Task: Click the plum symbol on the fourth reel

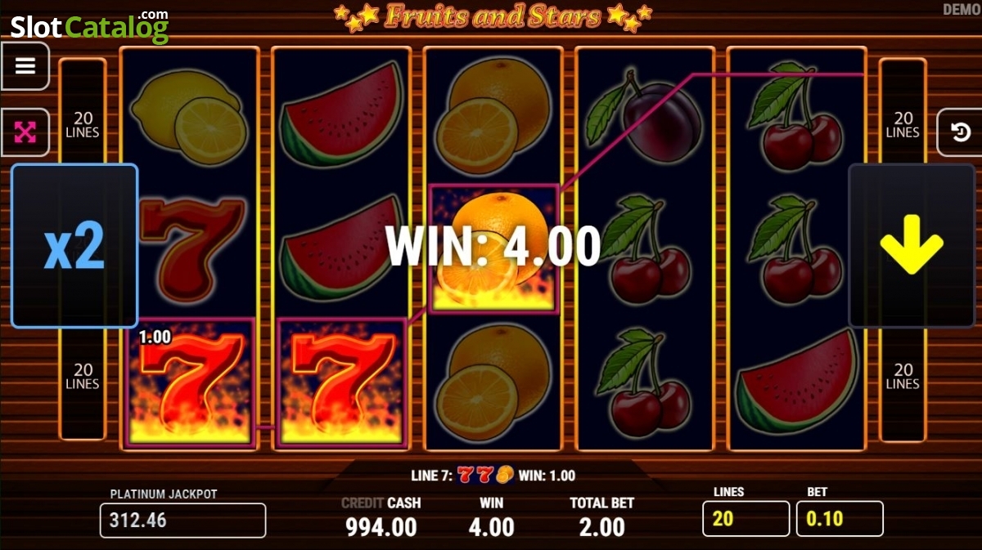Action: [646, 114]
